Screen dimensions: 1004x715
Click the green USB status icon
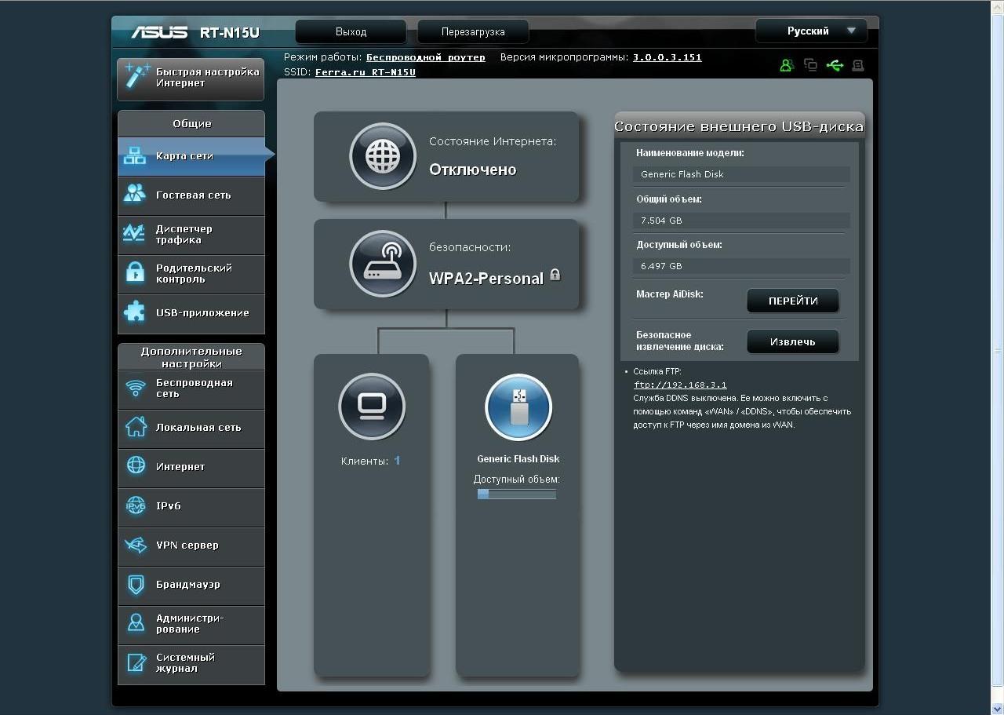point(835,65)
